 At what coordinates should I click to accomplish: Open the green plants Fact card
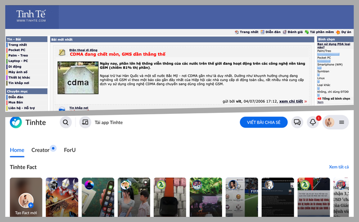(206, 197)
